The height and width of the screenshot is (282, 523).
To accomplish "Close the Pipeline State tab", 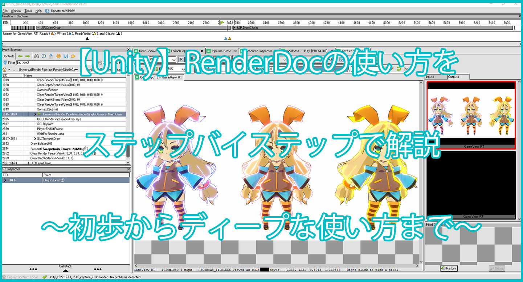I will (235, 51).
